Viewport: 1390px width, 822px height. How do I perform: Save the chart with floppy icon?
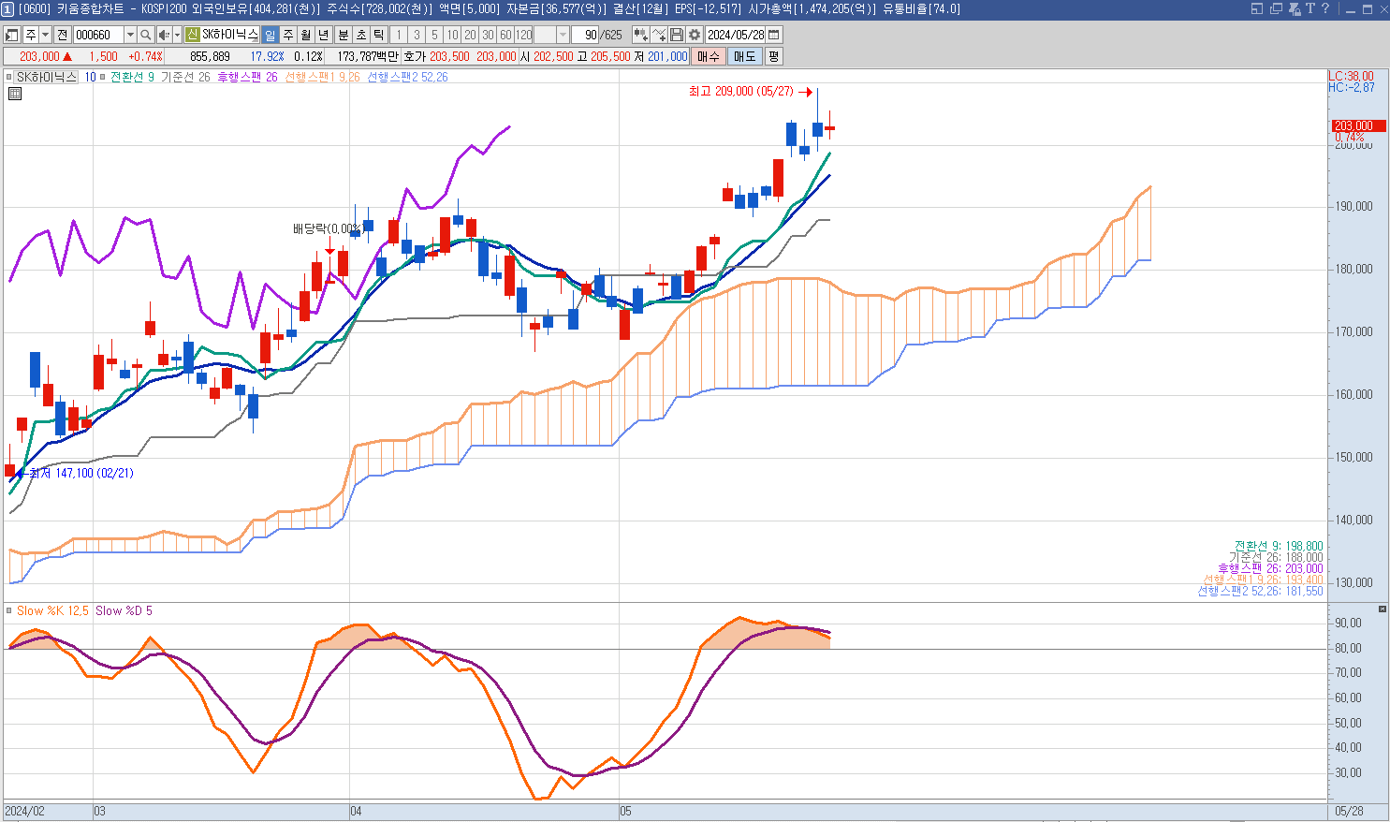click(x=677, y=35)
